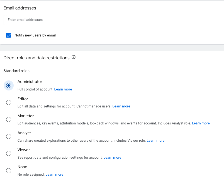The image size is (224, 179).
Task: Follow Learn more link beside Cannot manage users
Action: pos(121,106)
